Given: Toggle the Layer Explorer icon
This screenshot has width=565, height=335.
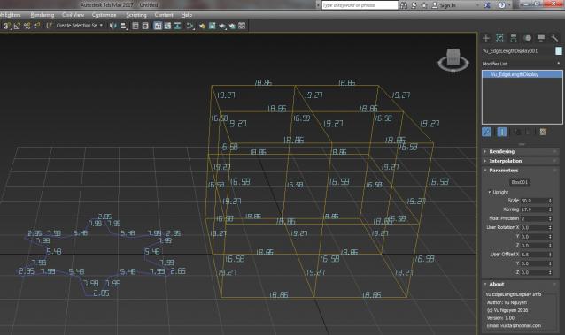Looking at the screenshot, I should (145, 26).
